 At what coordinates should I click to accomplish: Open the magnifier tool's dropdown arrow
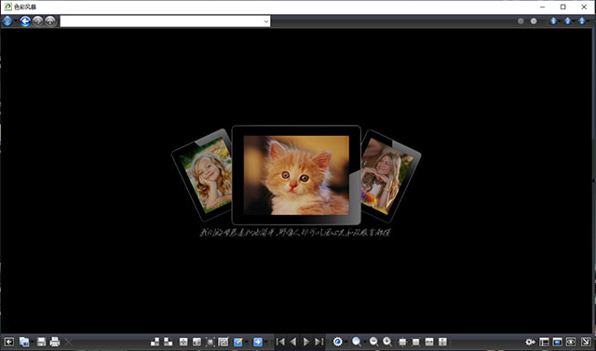click(364, 343)
